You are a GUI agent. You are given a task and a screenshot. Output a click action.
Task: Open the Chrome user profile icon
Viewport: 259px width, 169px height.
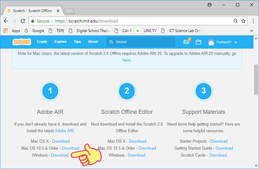click(210, 5)
